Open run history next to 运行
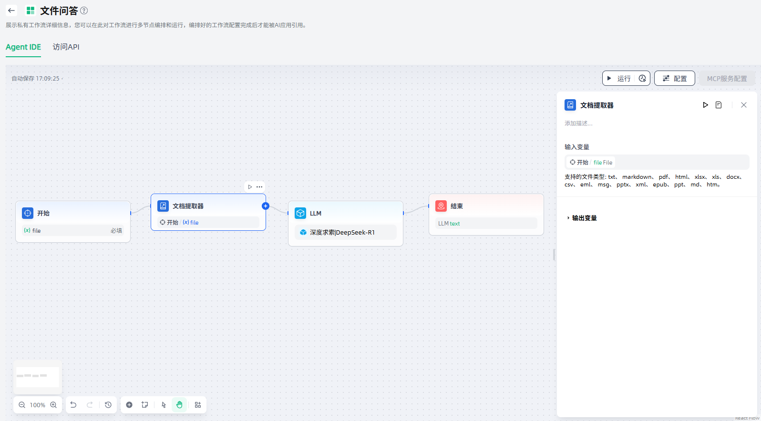 click(x=642, y=79)
